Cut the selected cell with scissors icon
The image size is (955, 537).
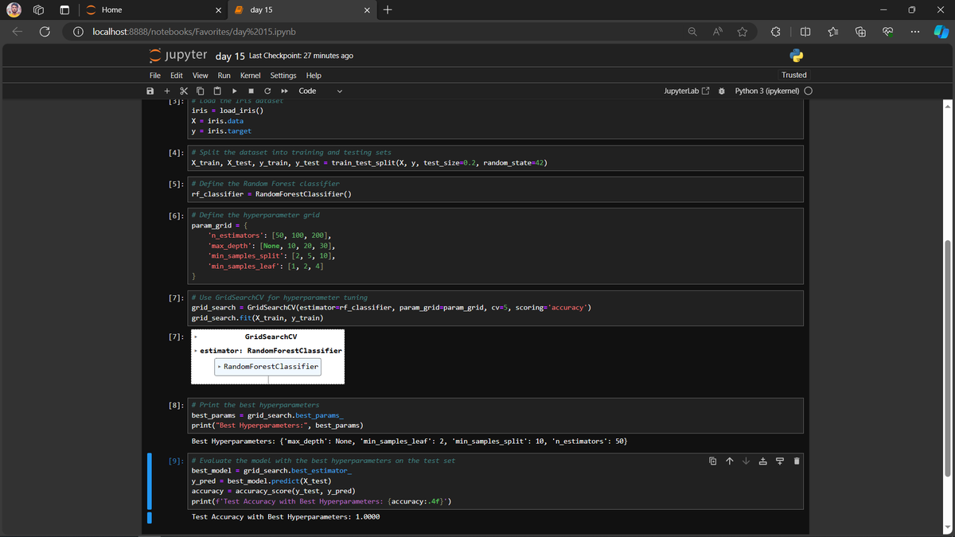click(x=184, y=91)
